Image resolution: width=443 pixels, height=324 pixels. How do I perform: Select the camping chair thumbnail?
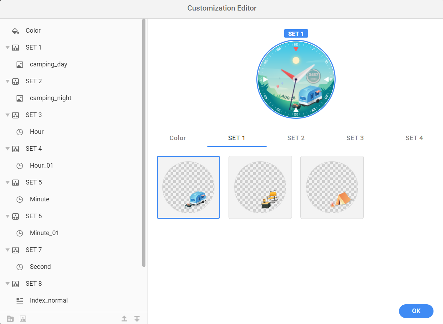click(260, 187)
